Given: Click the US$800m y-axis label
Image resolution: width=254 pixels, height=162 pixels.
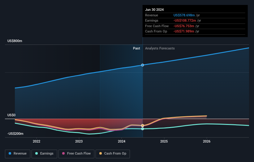Looking at the screenshot, I should tap(15, 41).
